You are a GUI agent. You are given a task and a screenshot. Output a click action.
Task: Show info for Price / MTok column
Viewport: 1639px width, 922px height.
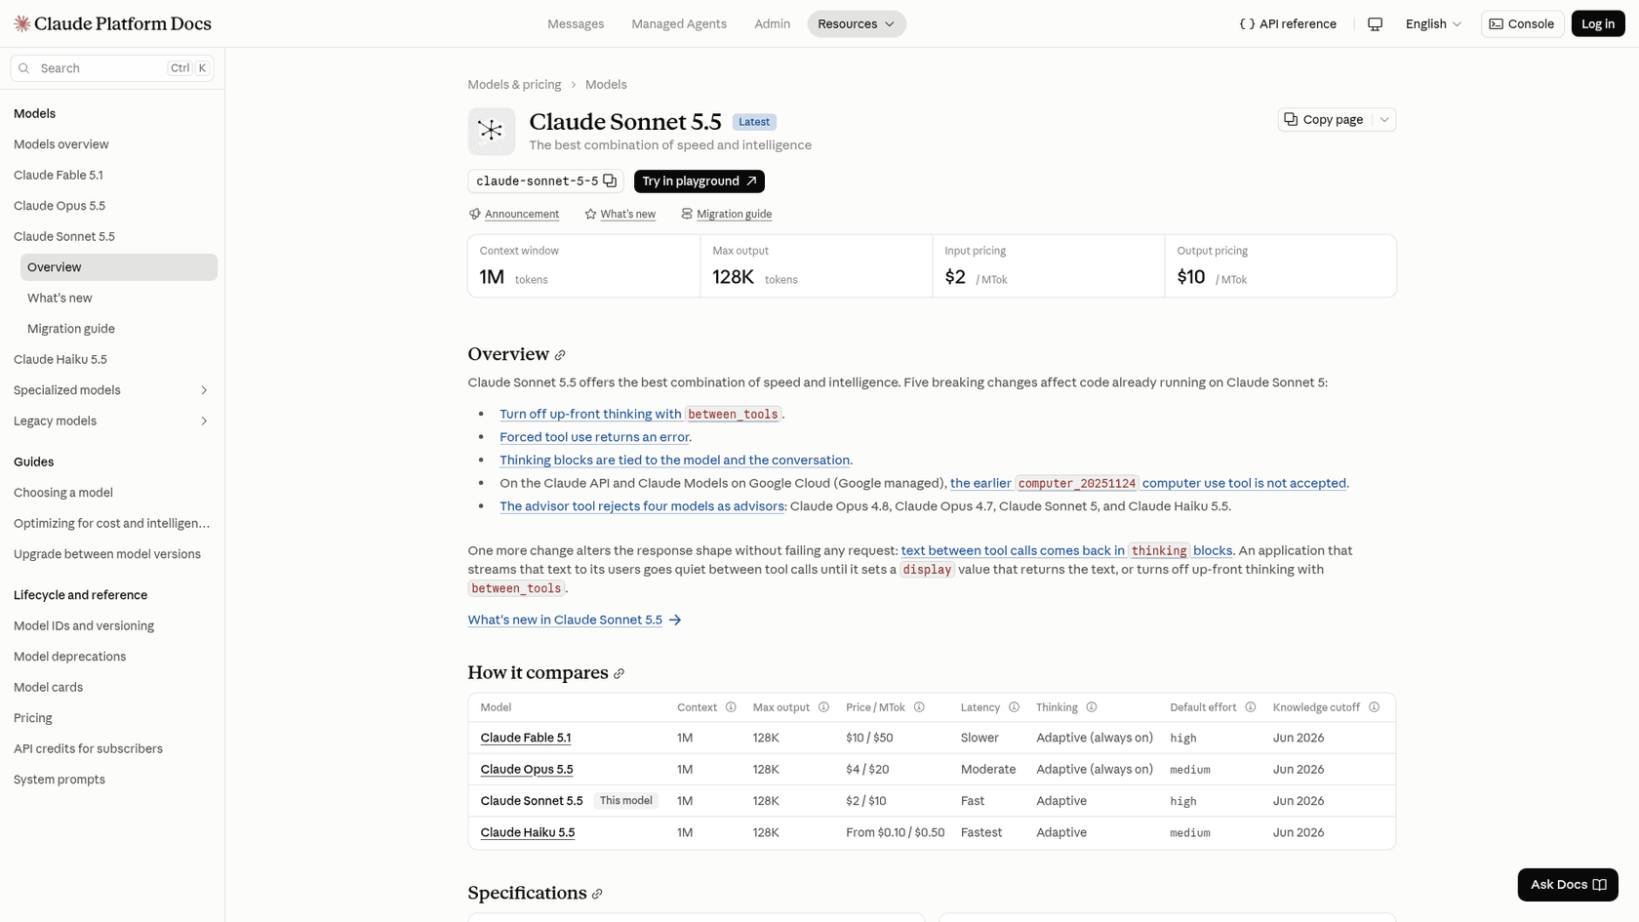(919, 707)
